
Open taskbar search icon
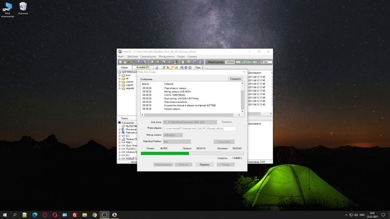tap(15, 215)
